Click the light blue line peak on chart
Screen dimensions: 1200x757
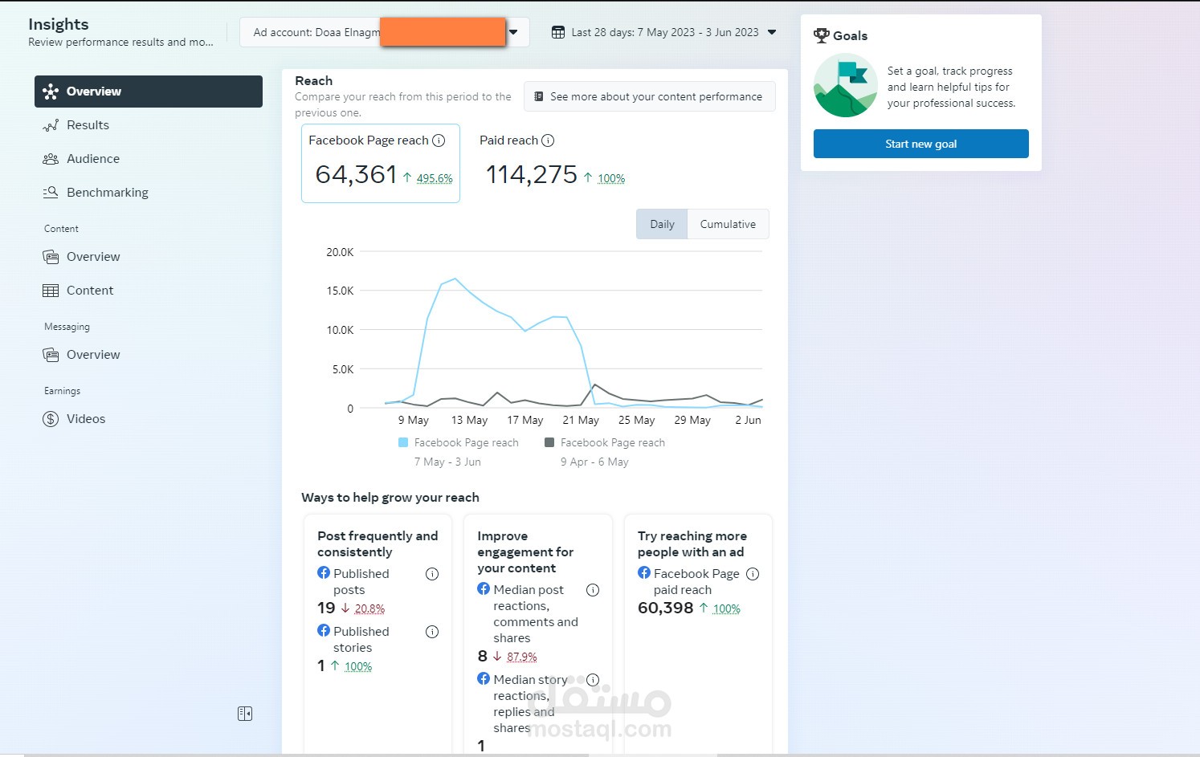pos(455,279)
